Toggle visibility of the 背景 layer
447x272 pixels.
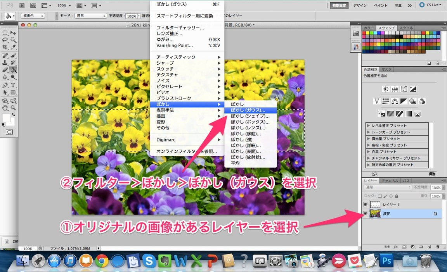[x=365, y=213]
